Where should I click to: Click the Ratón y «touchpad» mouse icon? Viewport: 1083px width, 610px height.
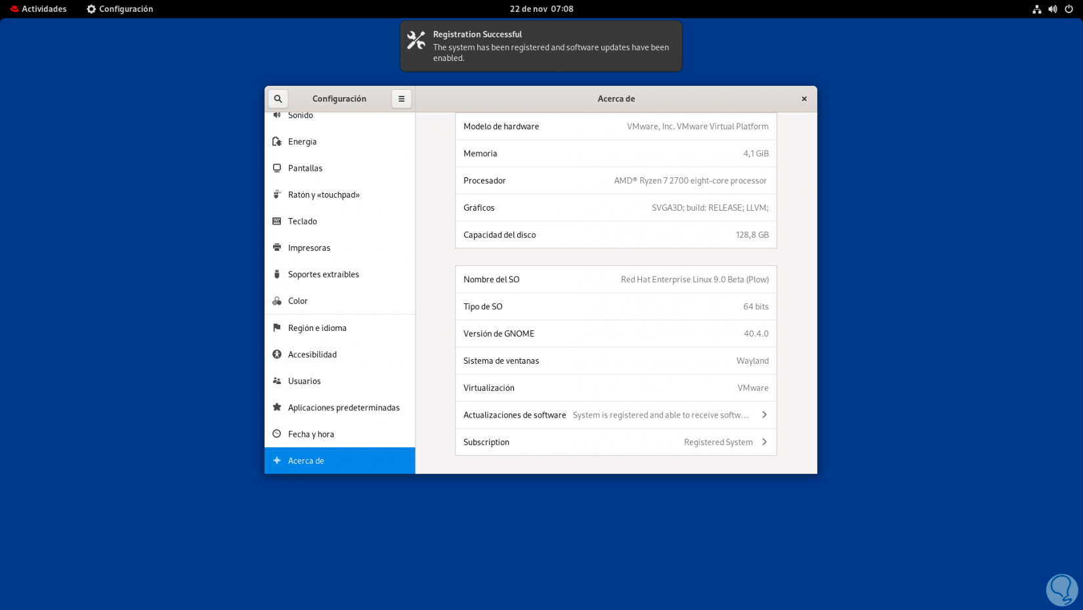point(277,194)
